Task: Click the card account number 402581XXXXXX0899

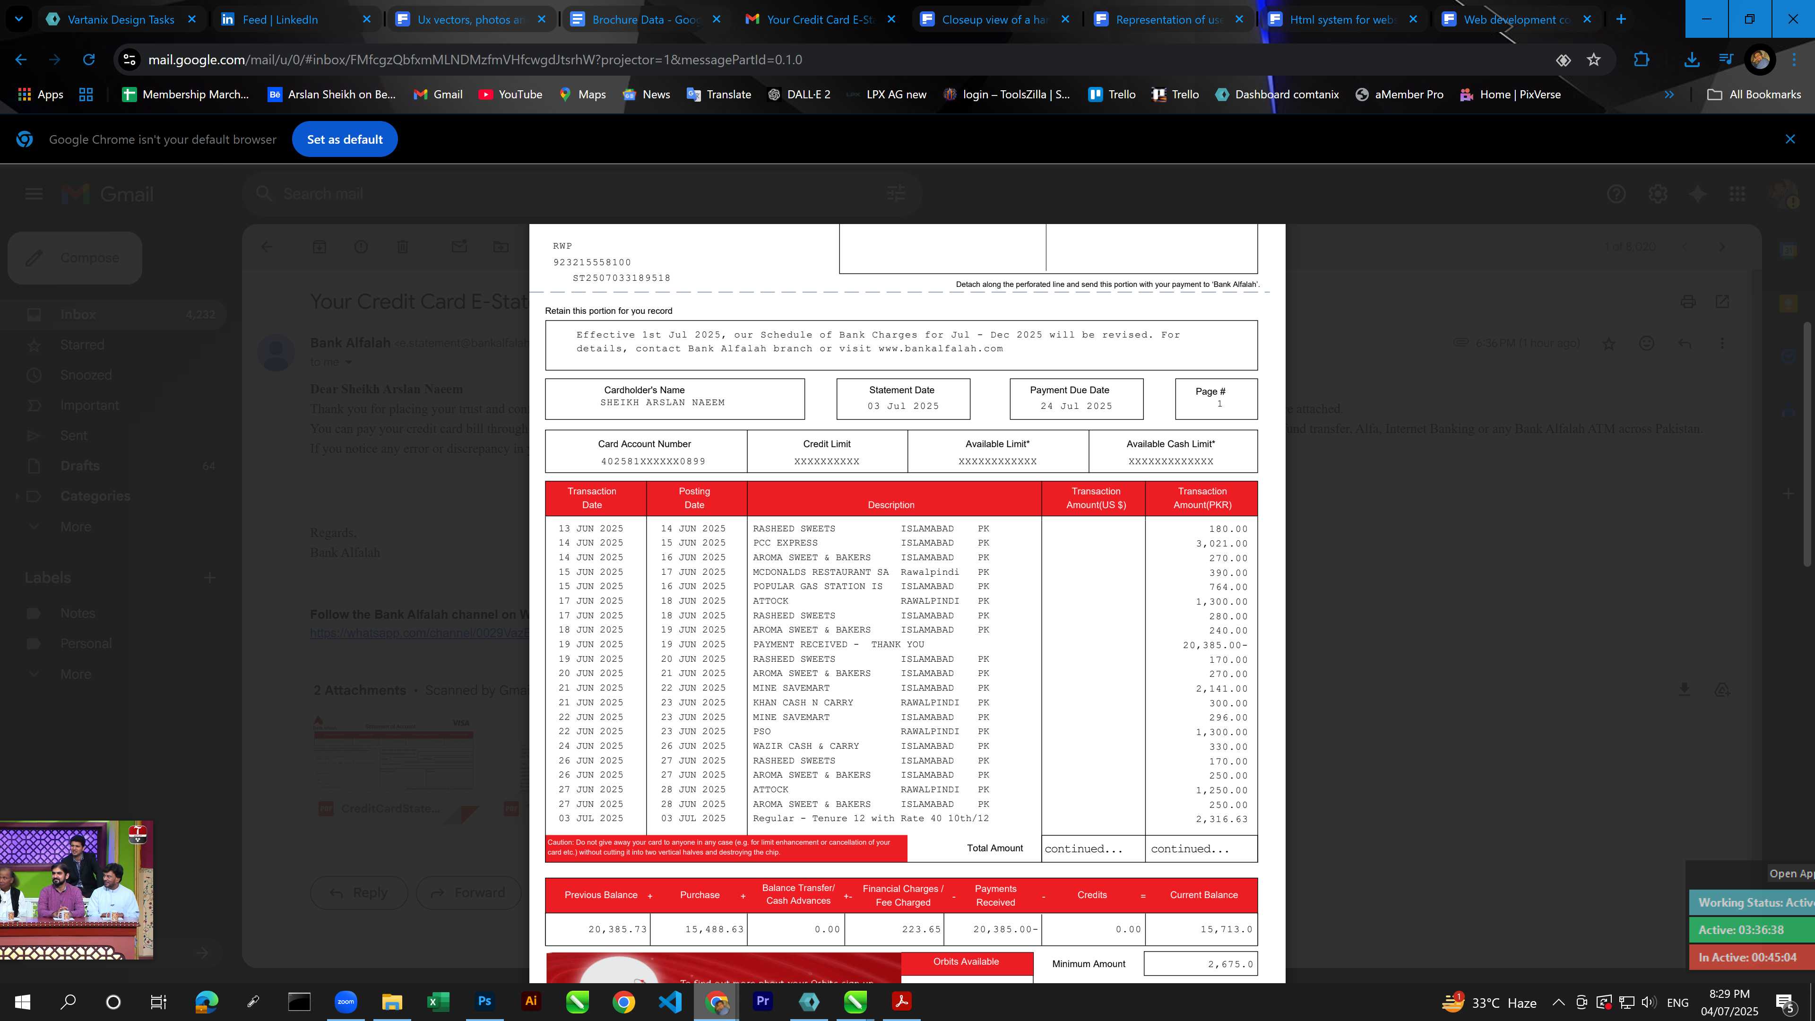Action: point(652,461)
